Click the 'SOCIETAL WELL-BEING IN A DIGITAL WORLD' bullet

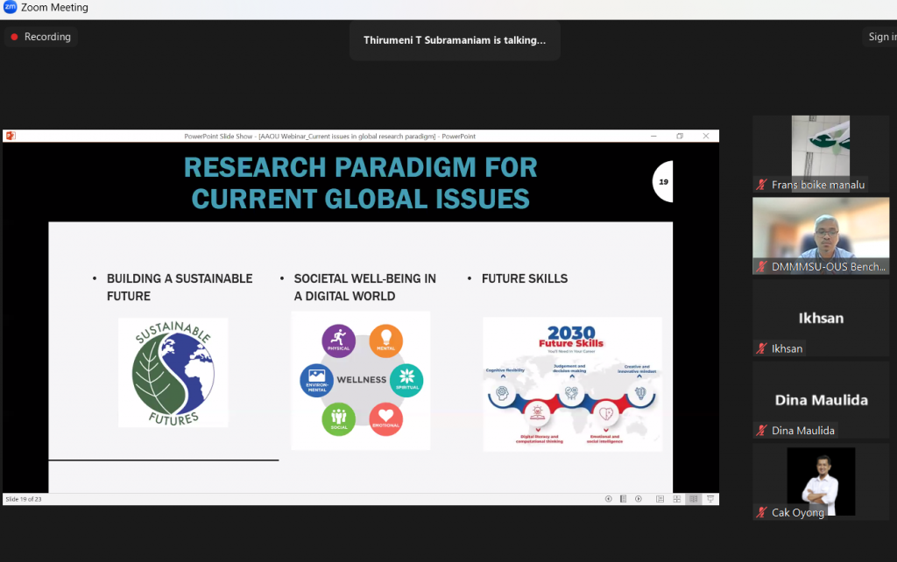(x=364, y=287)
